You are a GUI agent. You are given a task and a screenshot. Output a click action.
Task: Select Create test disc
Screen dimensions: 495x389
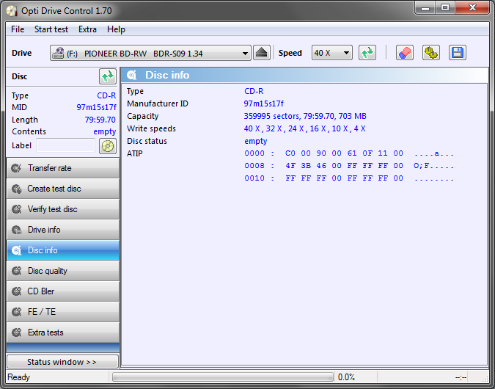click(x=63, y=189)
